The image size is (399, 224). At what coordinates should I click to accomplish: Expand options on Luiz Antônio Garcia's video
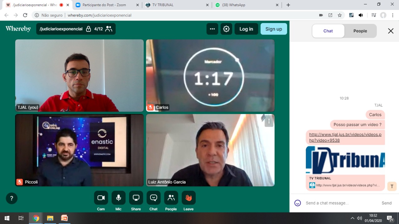click(269, 121)
